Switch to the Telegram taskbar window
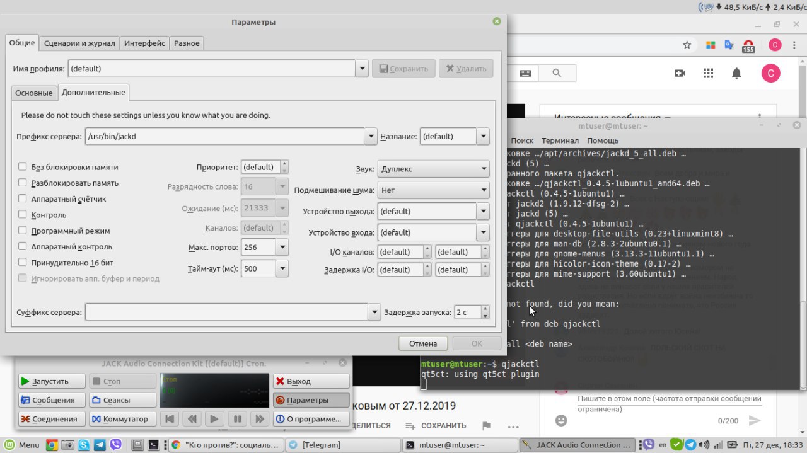 click(341, 445)
